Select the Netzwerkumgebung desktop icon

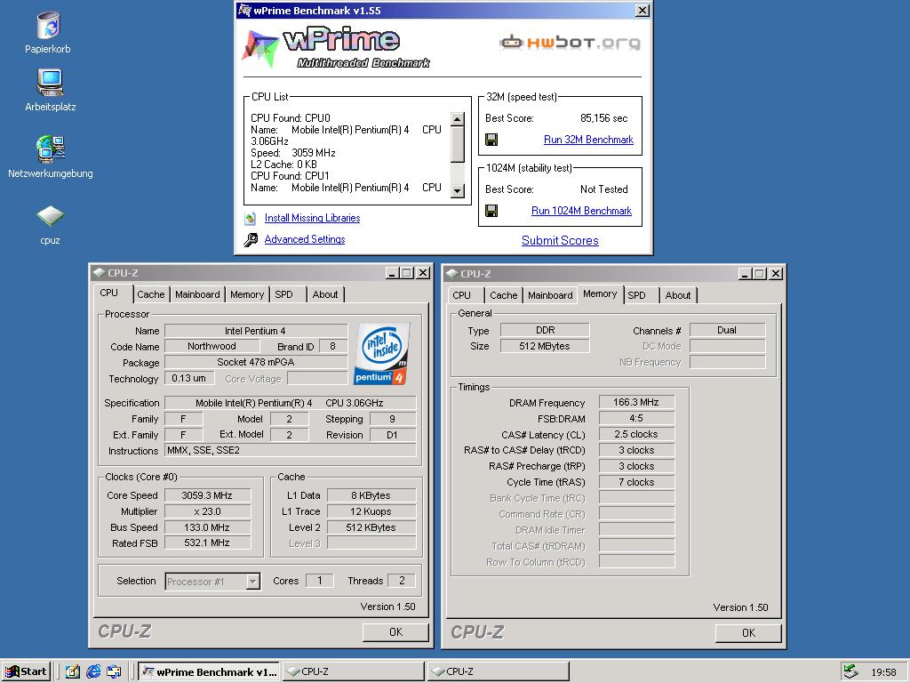(x=50, y=149)
